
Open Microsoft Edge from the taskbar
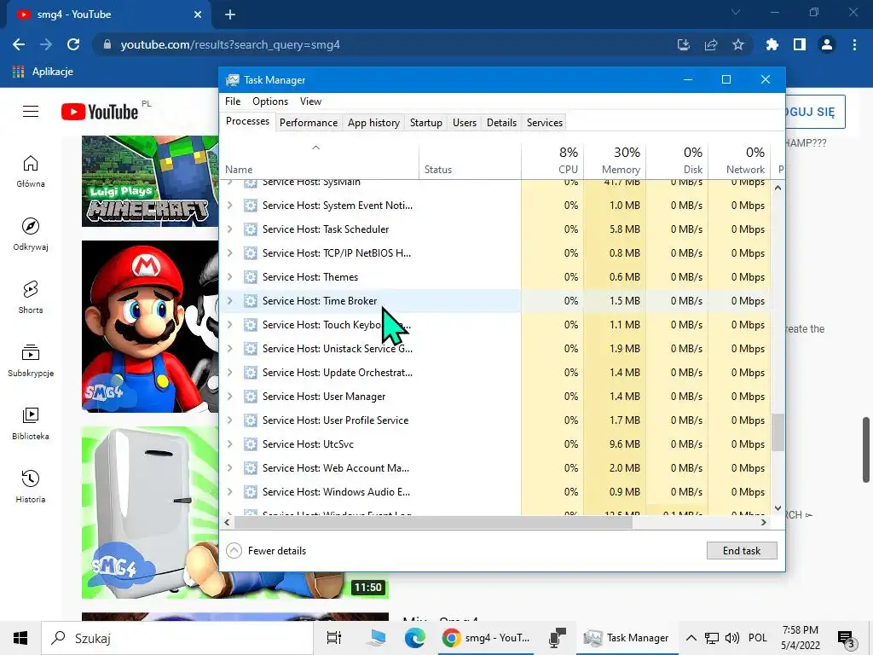point(415,638)
